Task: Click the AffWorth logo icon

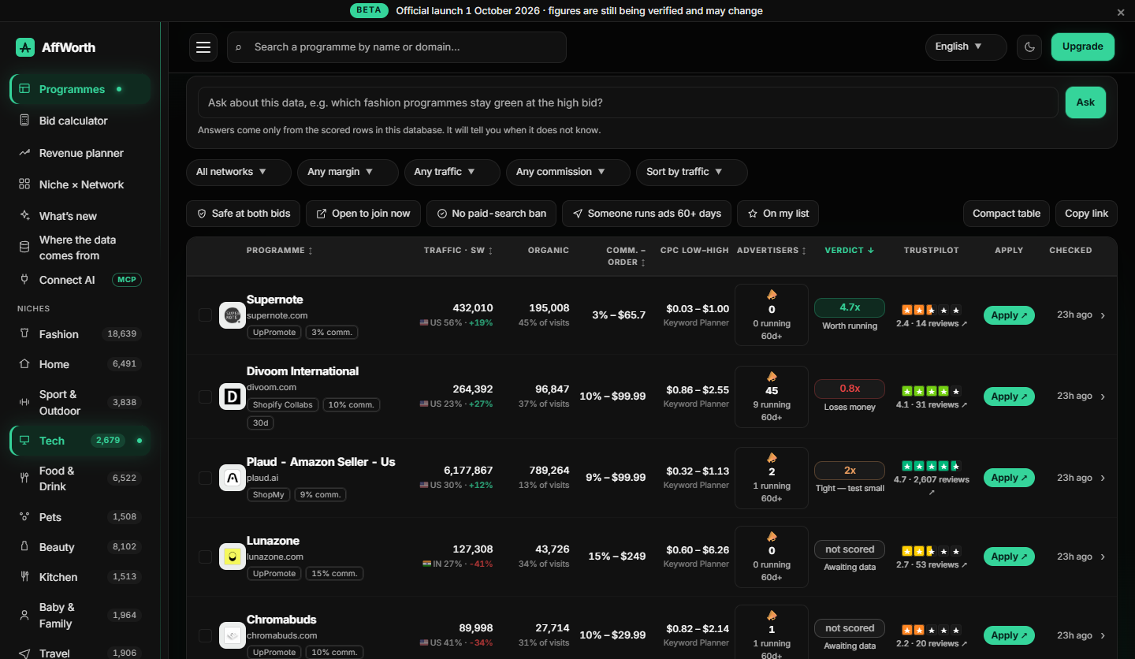Action: click(25, 47)
